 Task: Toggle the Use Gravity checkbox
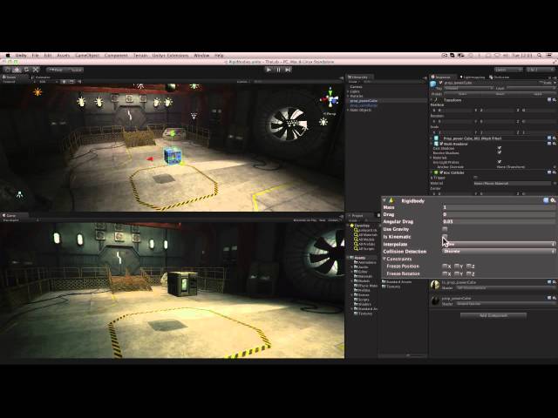(445, 229)
